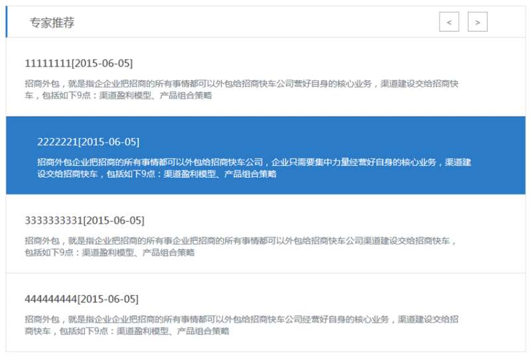Select the 专家推荐 header title
531x357 pixels.
point(52,23)
